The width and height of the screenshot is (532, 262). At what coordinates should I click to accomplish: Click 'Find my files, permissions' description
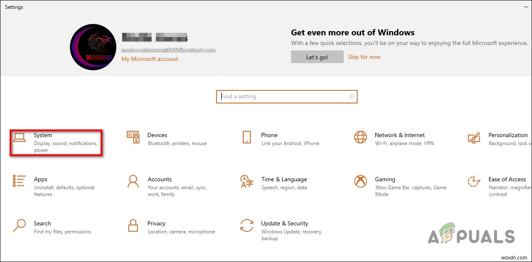tap(62, 232)
